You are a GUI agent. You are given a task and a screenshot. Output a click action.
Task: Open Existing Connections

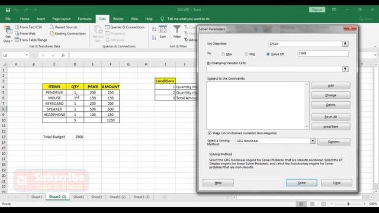68,34
